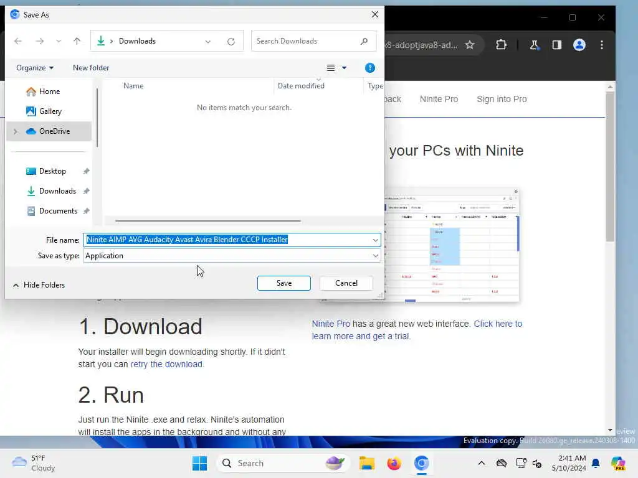
Task: Click Ninite Pro interface screenshot thumbnail
Action: [x=452, y=245]
